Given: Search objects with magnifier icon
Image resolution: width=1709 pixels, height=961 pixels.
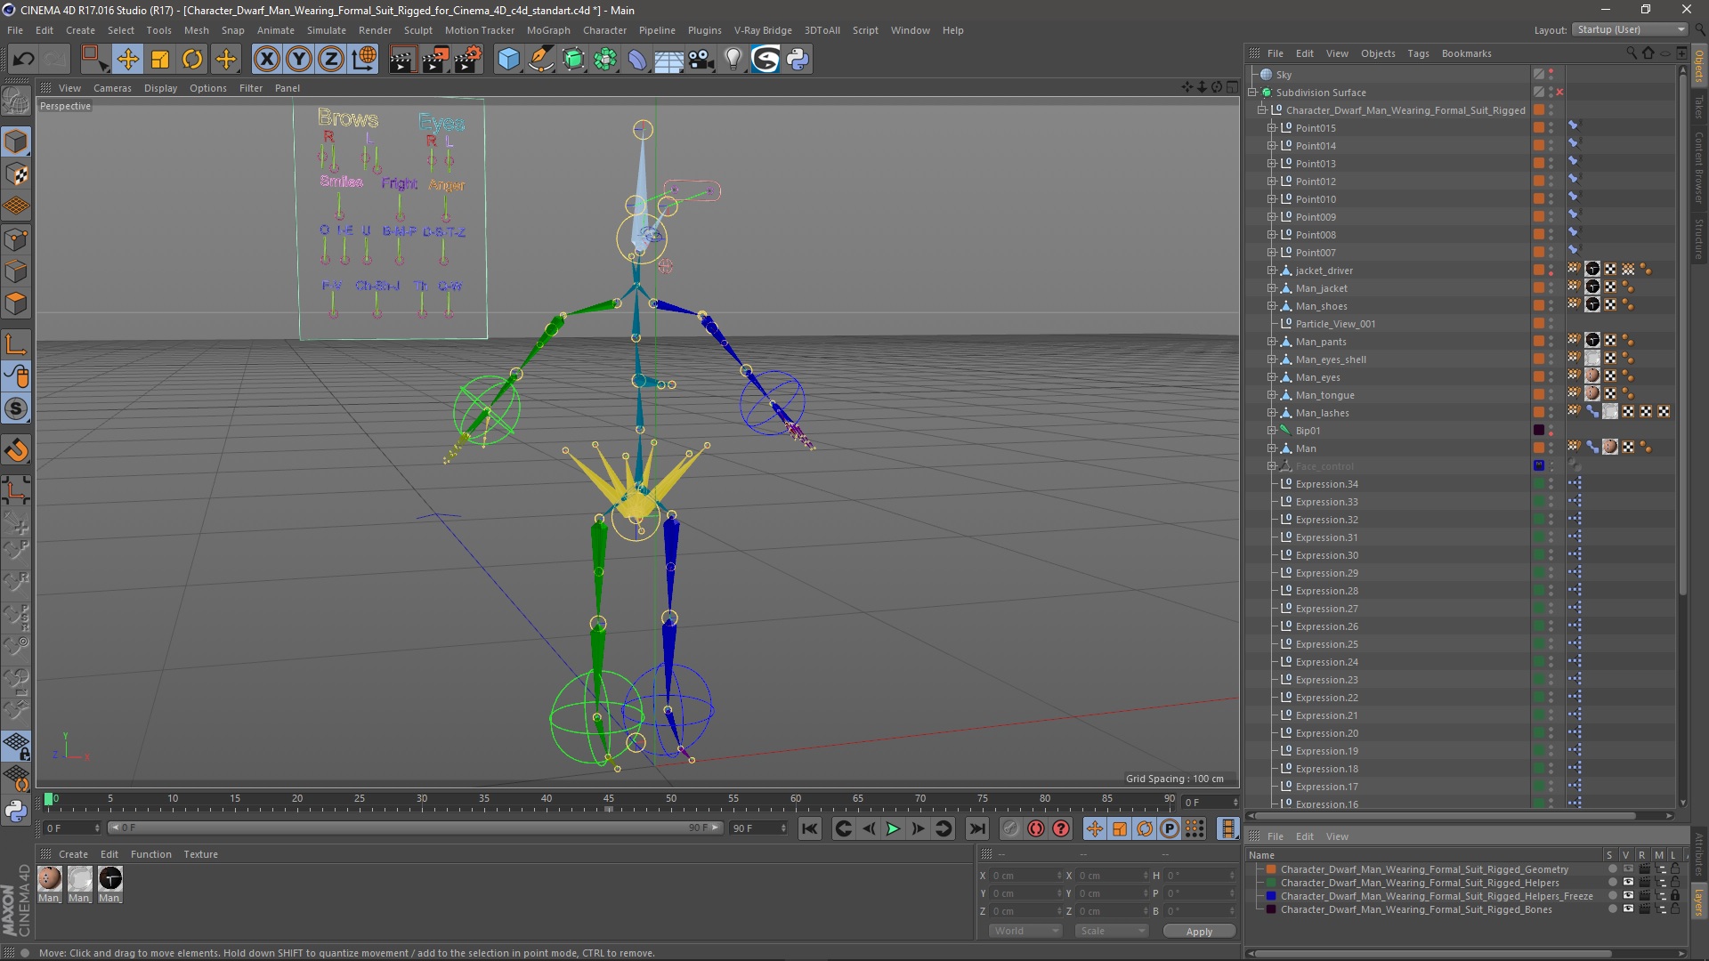Looking at the screenshot, I should point(1632,53).
